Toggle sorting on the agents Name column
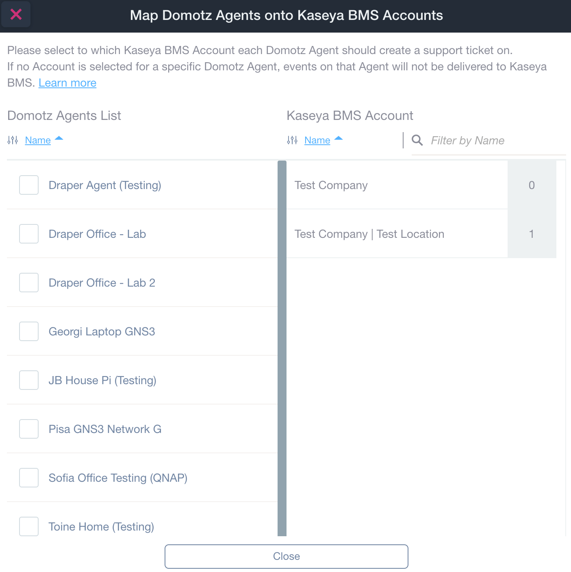Viewport: 571px width, 572px height. [38, 140]
